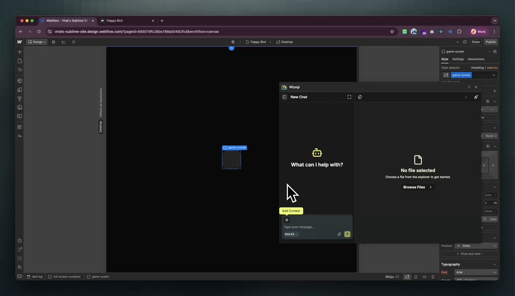Click the copy files icon in Miyagi
The height and width of the screenshot is (296, 515).
pos(360,97)
